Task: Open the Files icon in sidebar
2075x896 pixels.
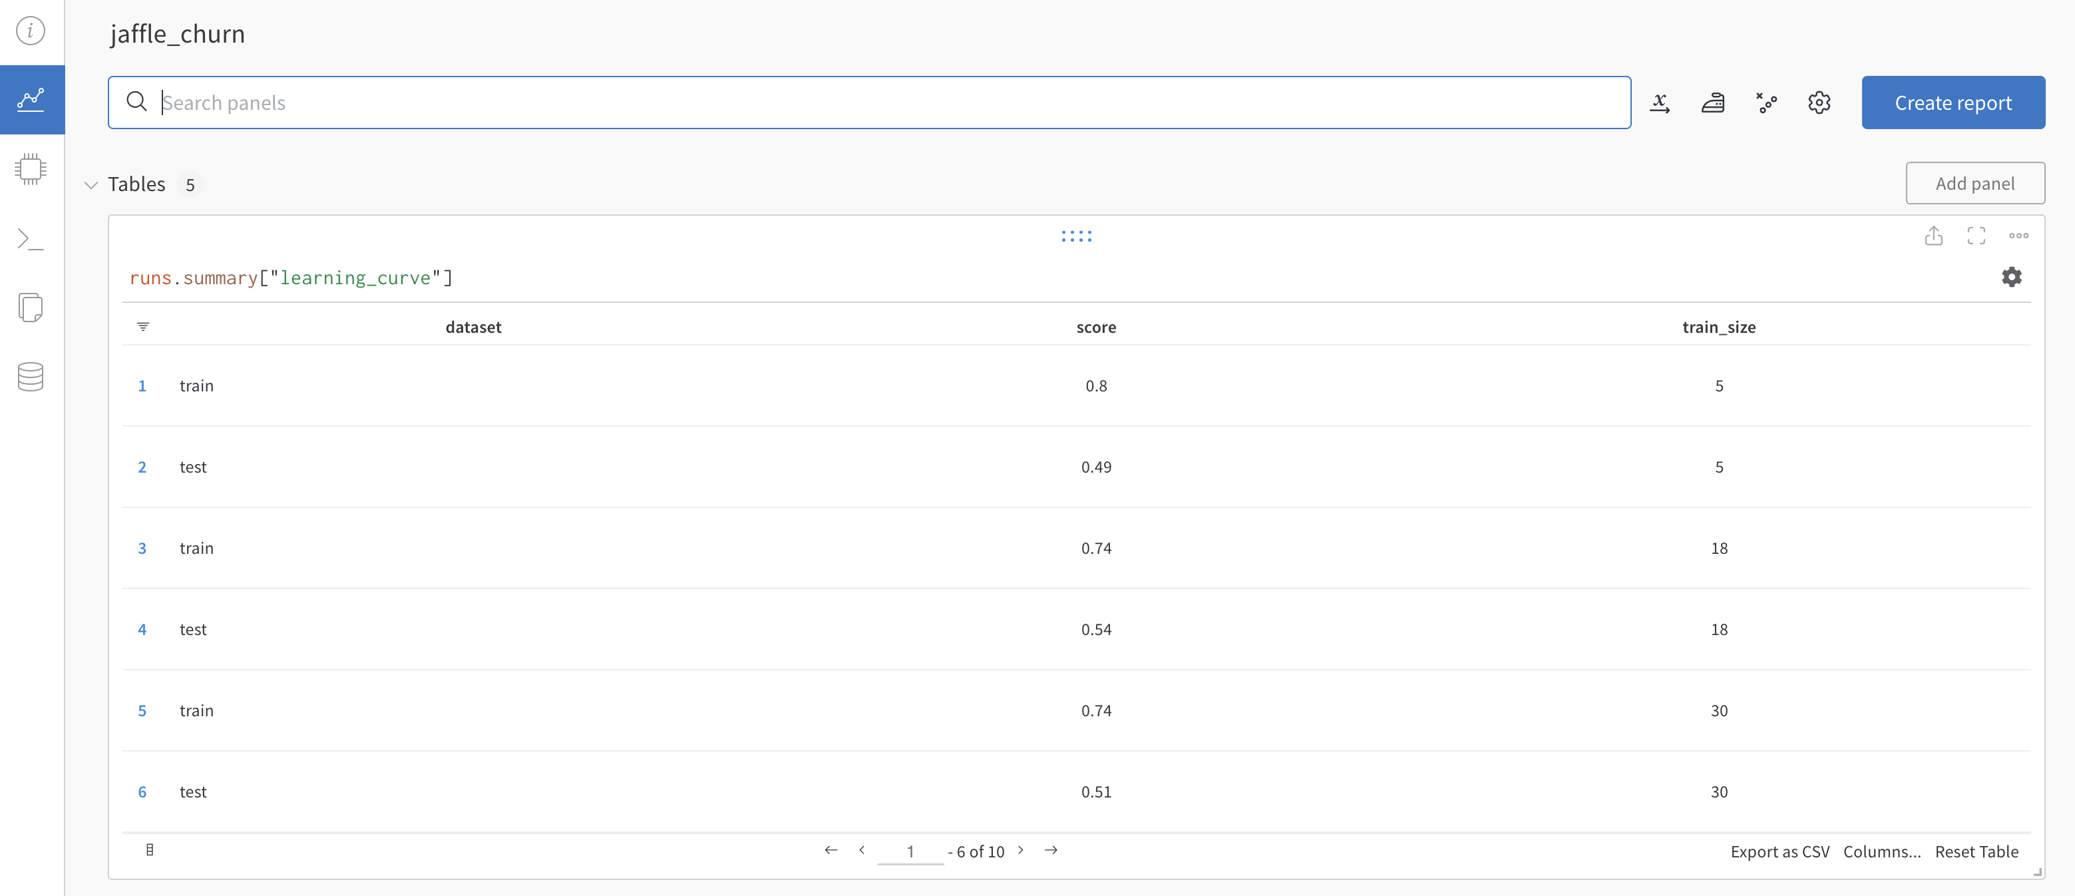Action: coord(31,308)
